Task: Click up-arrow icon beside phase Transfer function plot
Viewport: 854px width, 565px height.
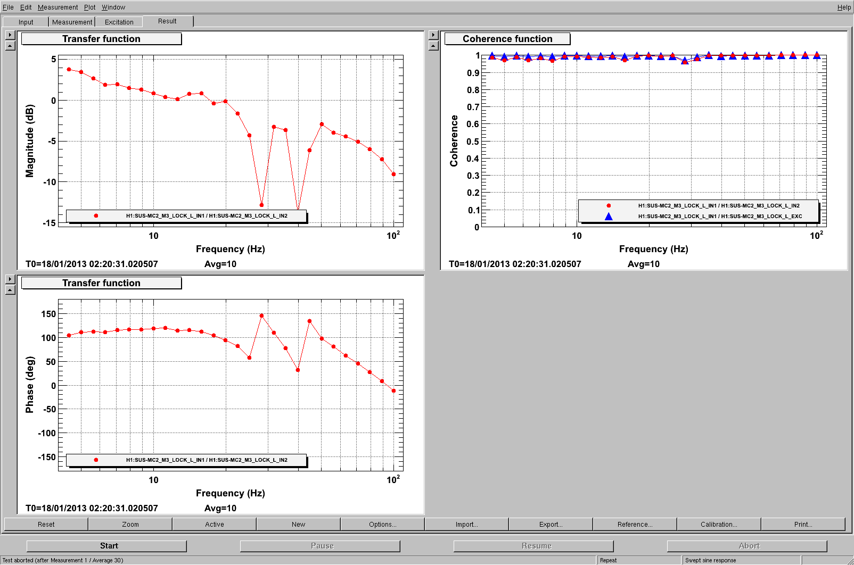Action: tap(10, 290)
